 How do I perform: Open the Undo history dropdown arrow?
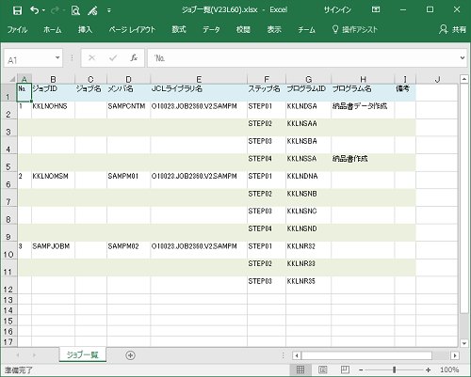43,10
